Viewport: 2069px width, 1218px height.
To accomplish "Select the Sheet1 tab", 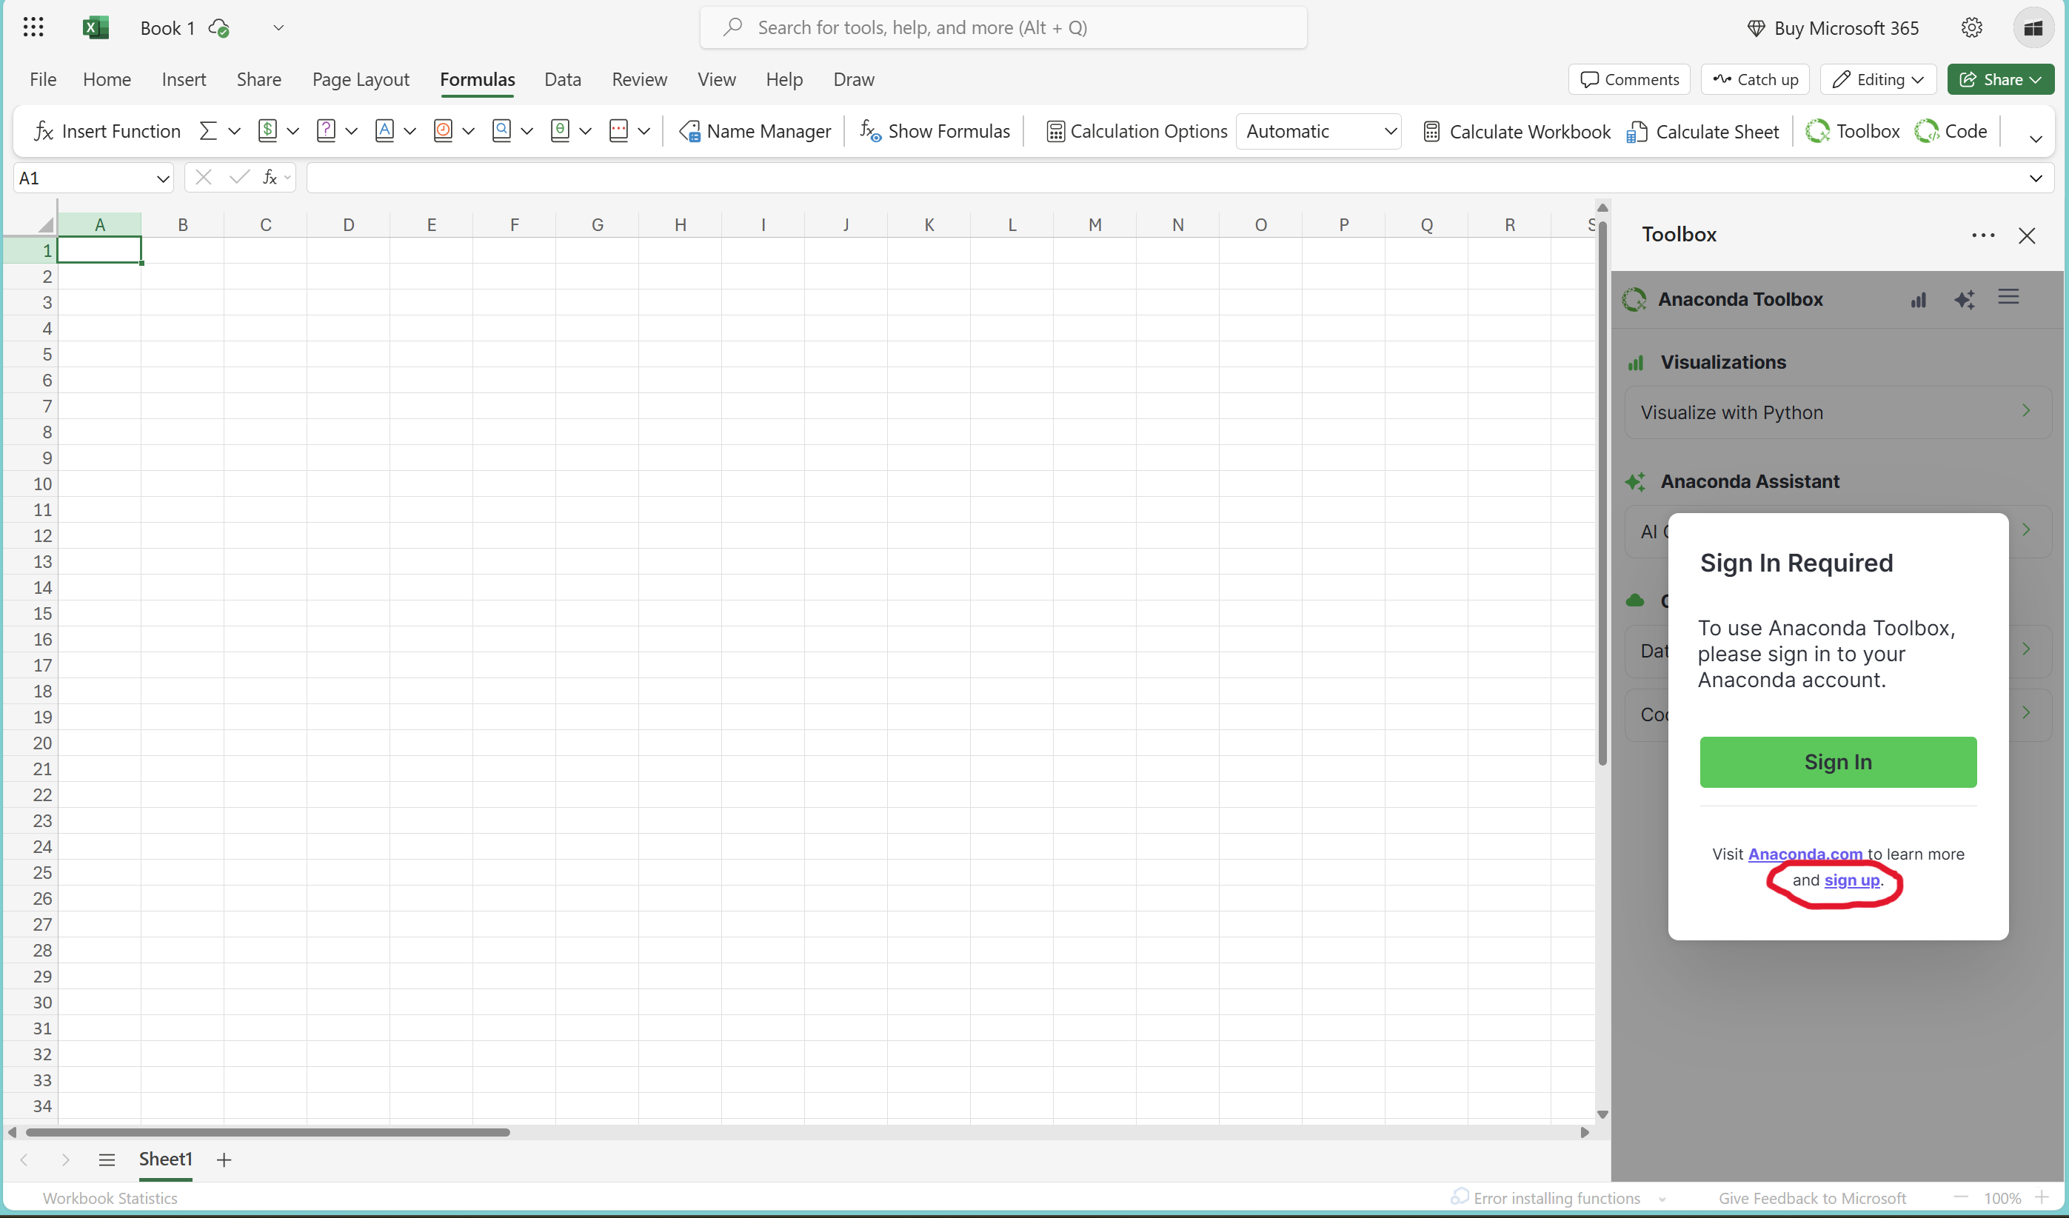I will point(165,1159).
